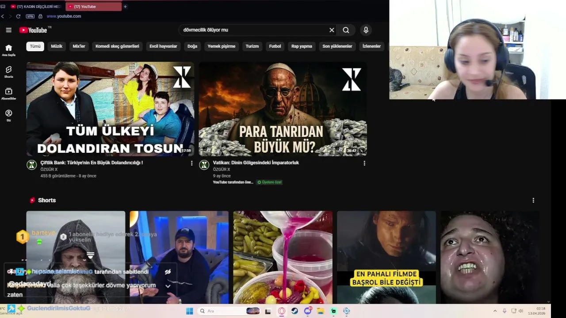This screenshot has width=566, height=318.
Task: Select the Doğa filter chip
Action: coord(192,46)
